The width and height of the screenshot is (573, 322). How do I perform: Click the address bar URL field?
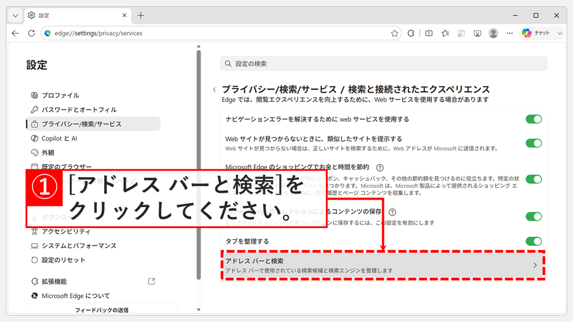click(x=221, y=33)
